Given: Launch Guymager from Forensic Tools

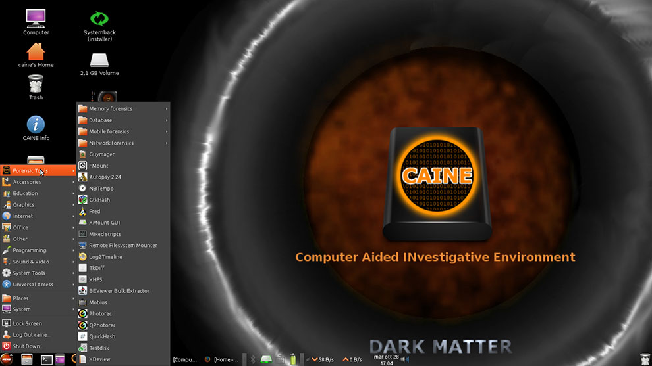Looking at the screenshot, I should (123, 154).
